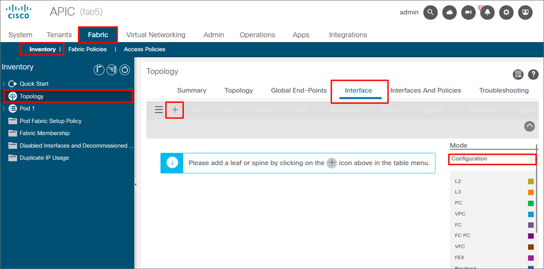Viewport: 544px width, 269px height.
Task: Click the FEX magenta color swatch
Action: pos(530,258)
